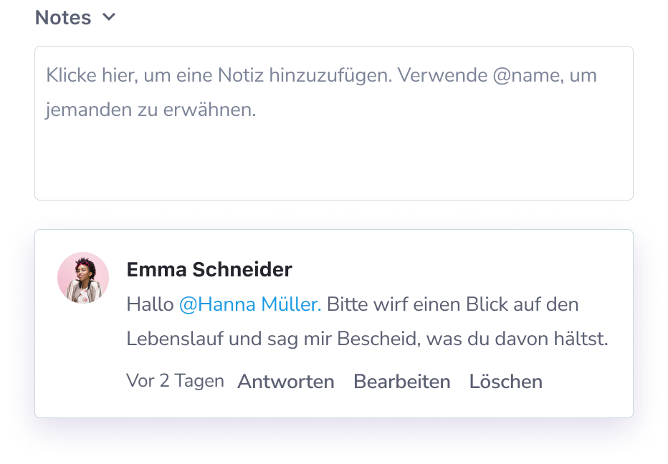Click 'was du davon hältst' note text

coord(517,339)
